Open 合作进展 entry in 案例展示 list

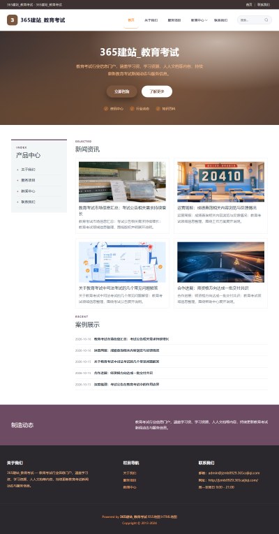tap(123, 373)
